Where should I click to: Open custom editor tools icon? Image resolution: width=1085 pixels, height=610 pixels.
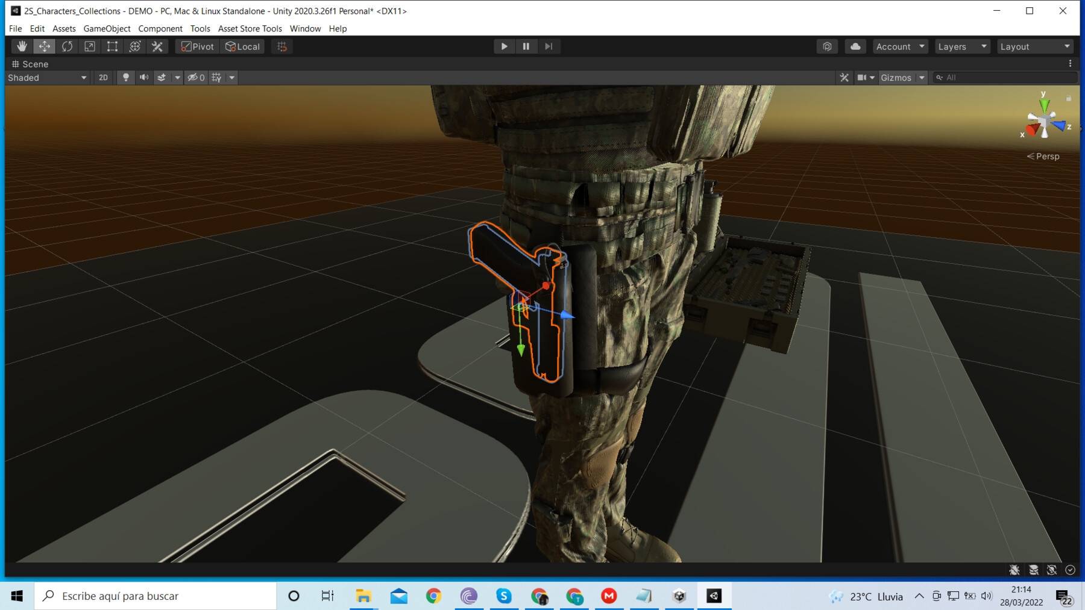(x=157, y=46)
